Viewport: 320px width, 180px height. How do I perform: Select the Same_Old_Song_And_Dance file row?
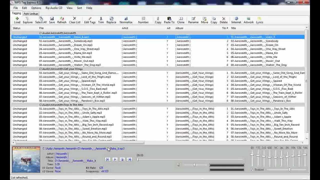pos(158,73)
